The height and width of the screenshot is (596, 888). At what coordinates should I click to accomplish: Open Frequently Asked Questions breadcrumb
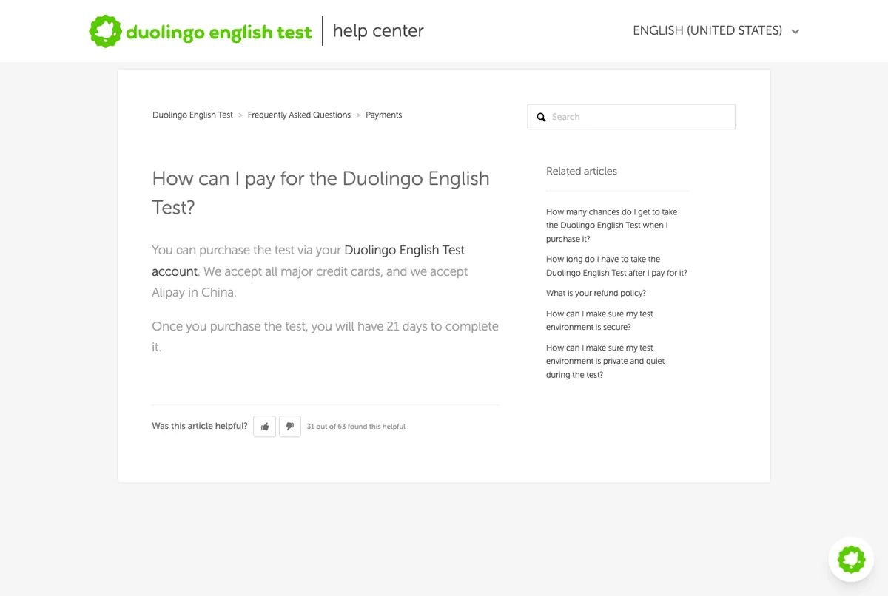click(x=299, y=115)
